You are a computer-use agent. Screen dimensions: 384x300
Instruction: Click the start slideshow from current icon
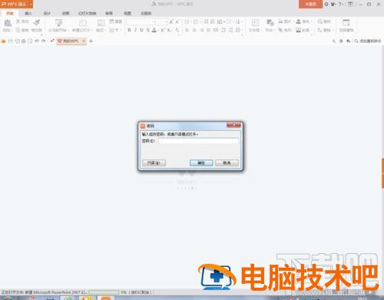click(x=58, y=23)
